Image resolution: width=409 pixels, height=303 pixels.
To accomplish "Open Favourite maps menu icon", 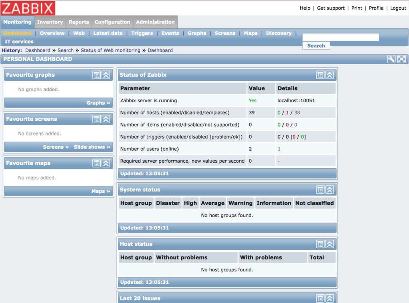I will (x=97, y=163).
